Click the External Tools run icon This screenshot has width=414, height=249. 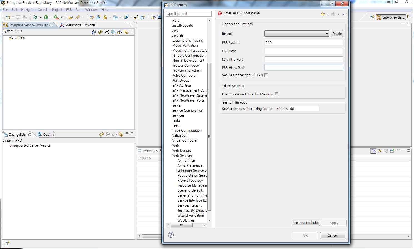(x=56, y=17)
